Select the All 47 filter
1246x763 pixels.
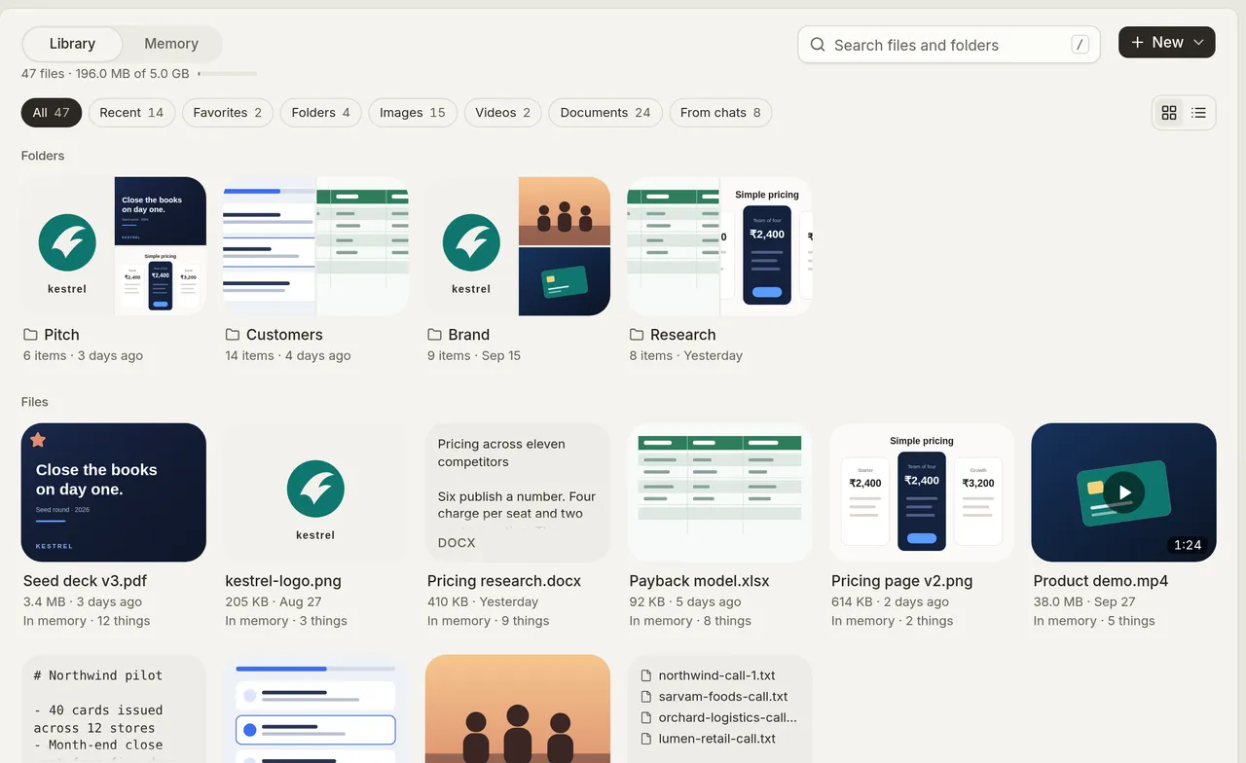pyautogui.click(x=51, y=113)
